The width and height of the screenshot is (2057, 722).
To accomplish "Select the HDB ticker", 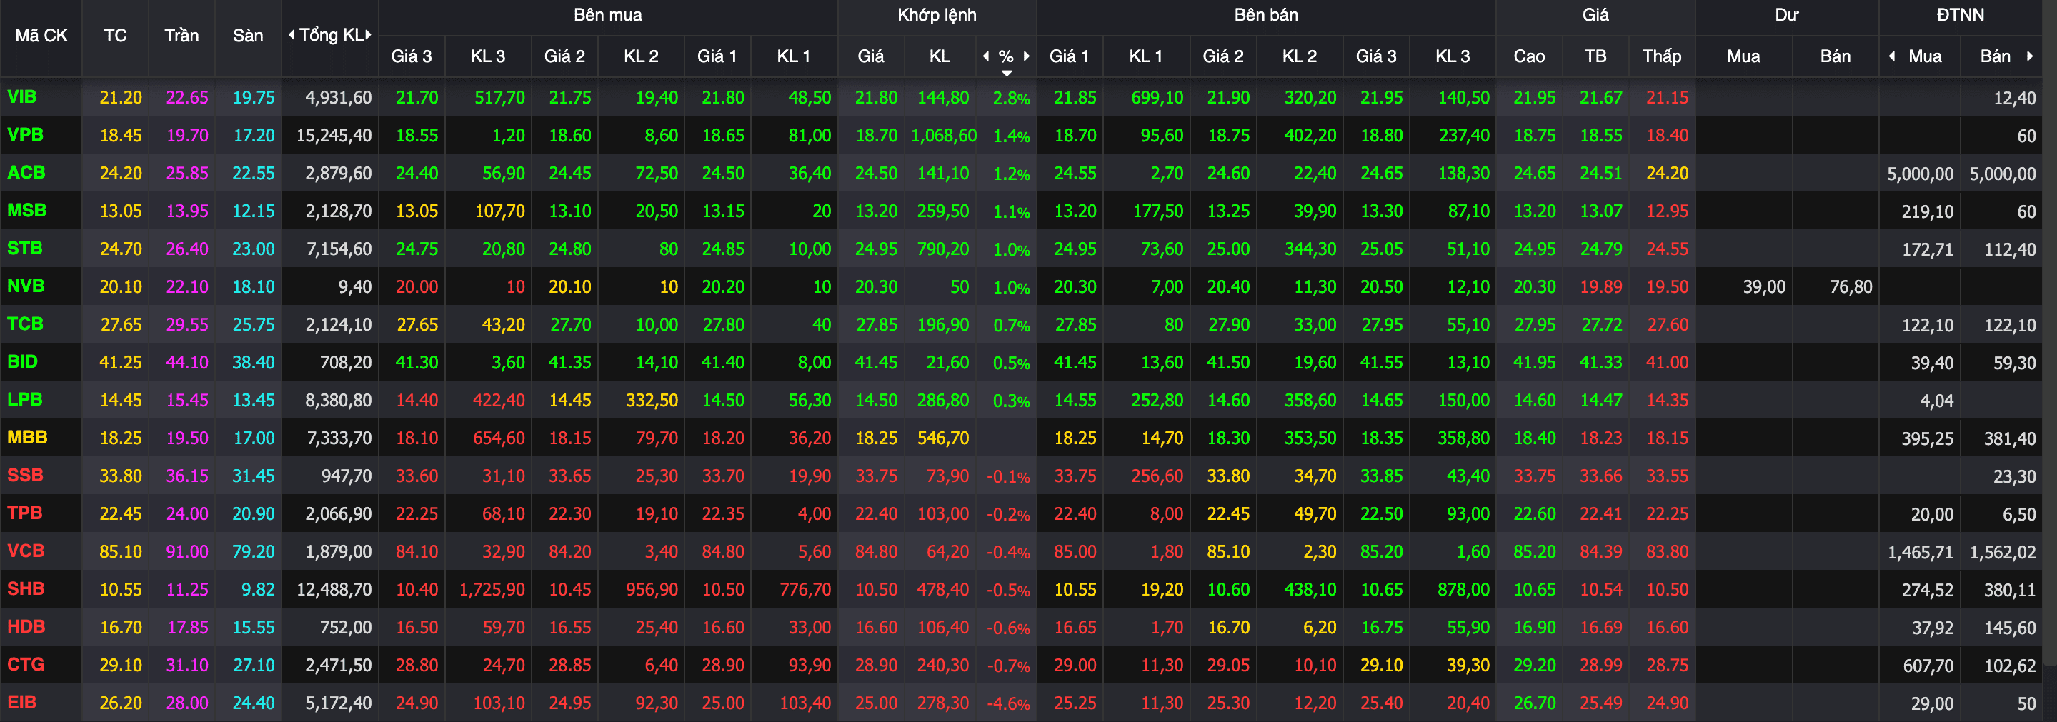I will coord(26,626).
